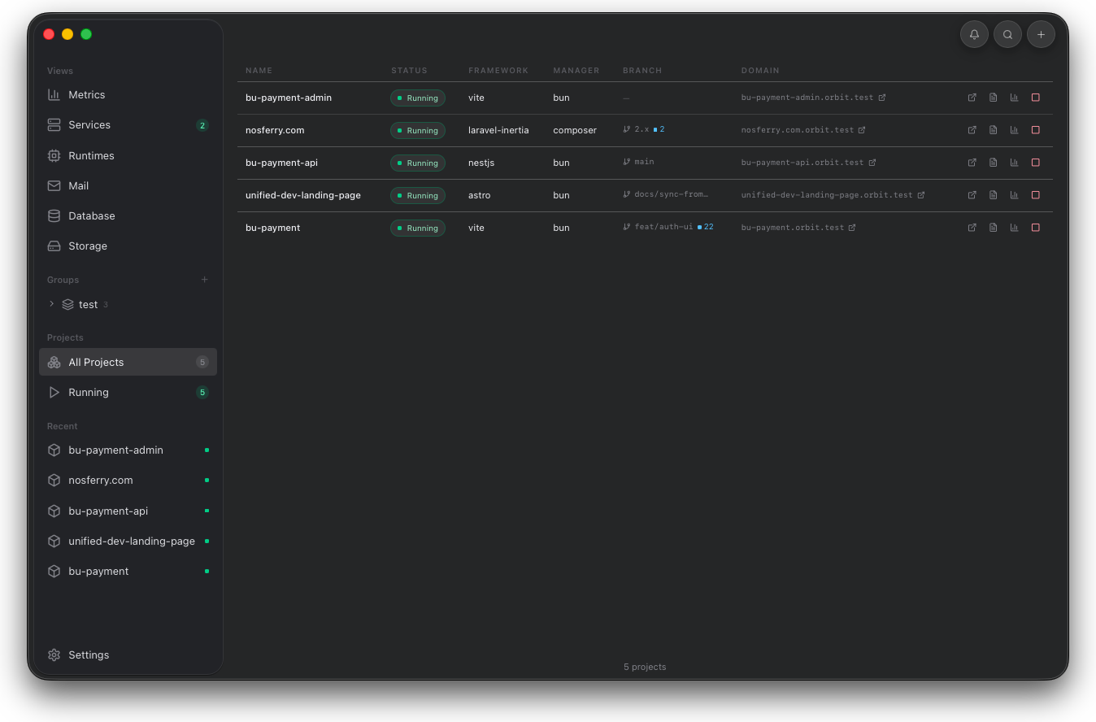
Task: Show only Running projects
Action: click(128, 392)
